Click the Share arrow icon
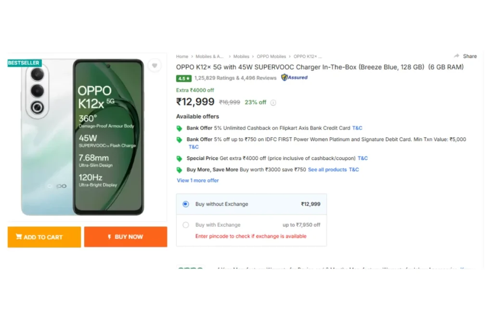The image size is (493, 329). click(x=456, y=56)
